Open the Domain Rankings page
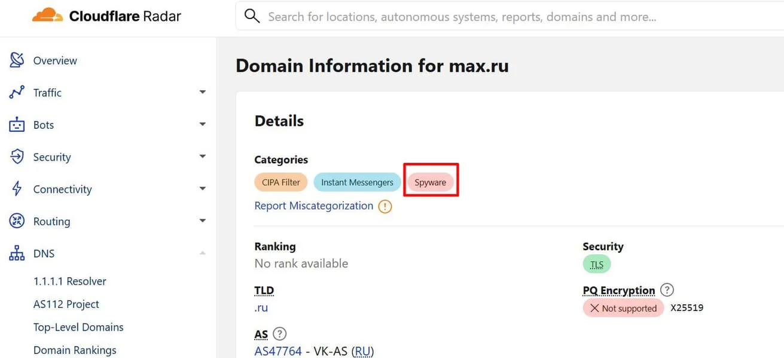 tap(74, 350)
